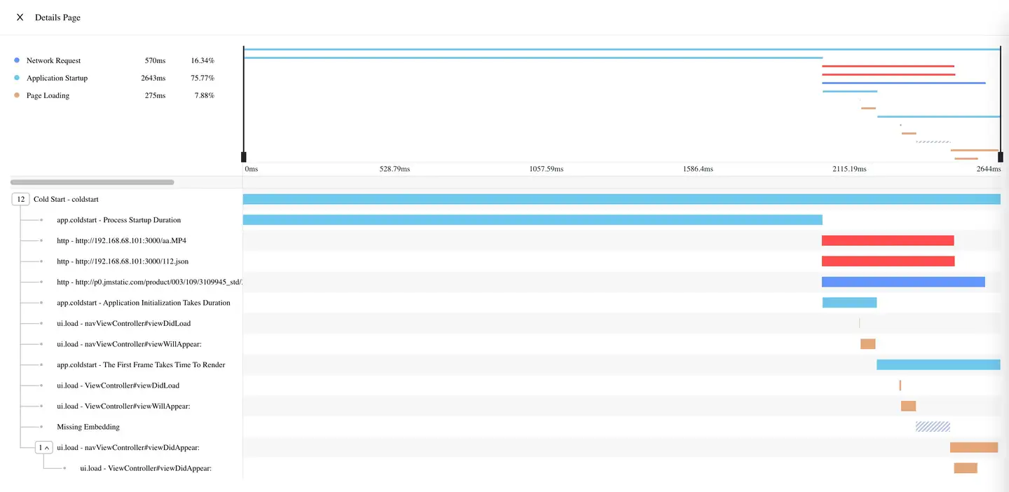Select the Process Startup Duration row
This screenshot has width=1009, height=492.
point(118,220)
